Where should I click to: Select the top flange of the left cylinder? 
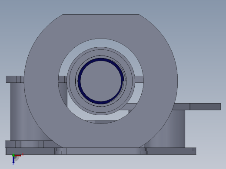15,79
